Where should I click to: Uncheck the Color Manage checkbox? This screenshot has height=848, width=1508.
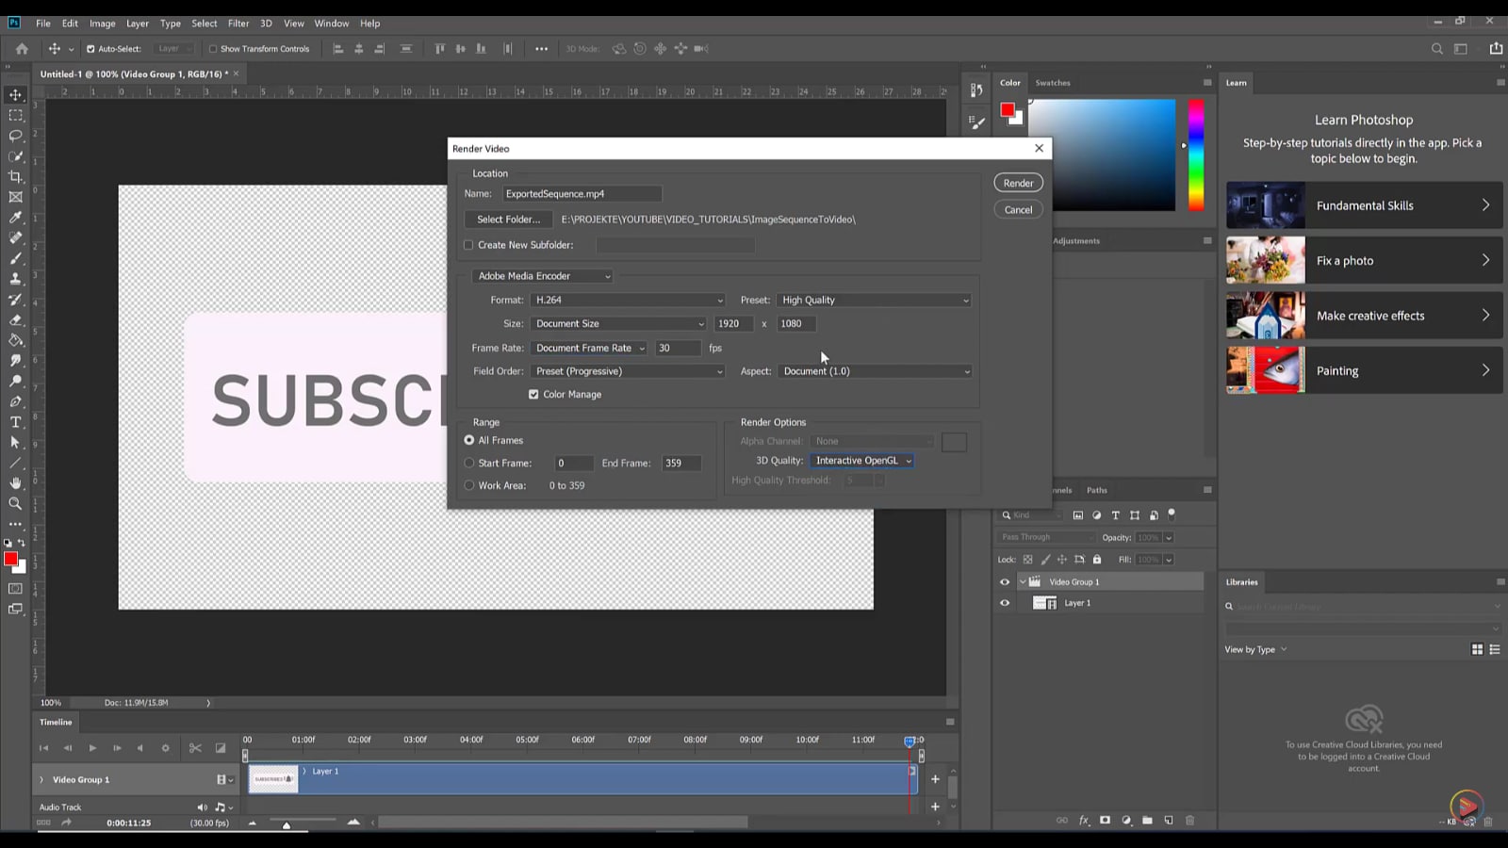click(533, 395)
